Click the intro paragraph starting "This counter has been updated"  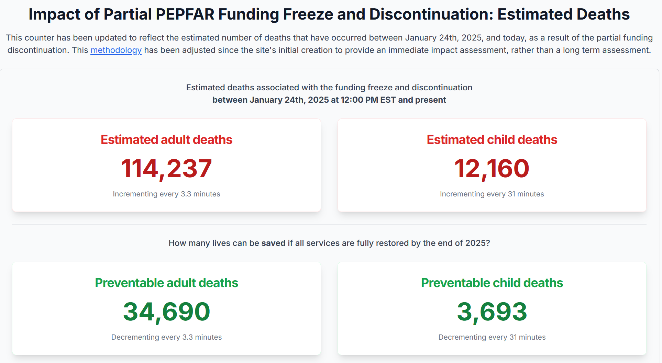pos(329,38)
